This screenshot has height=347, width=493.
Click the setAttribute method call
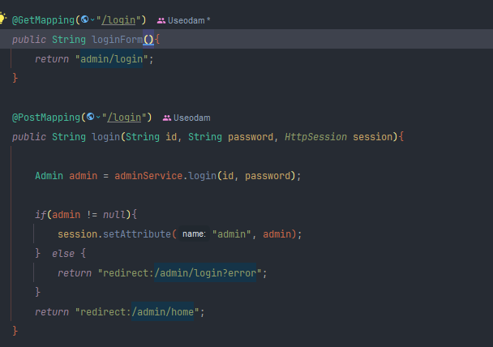coord(137,234)
